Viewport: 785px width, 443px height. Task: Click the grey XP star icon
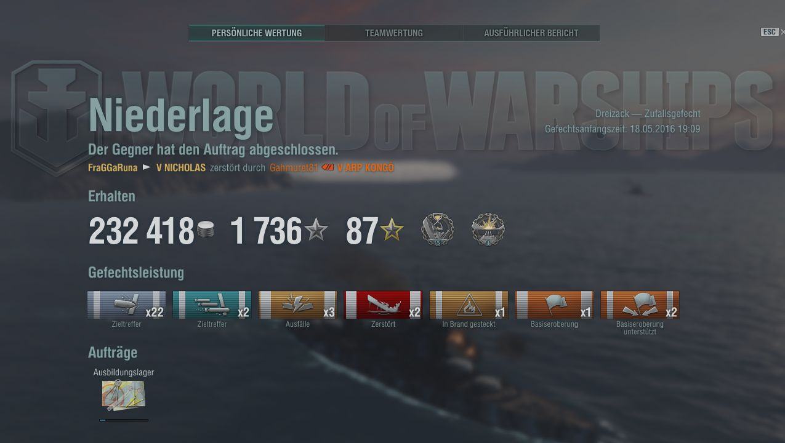(316, 231)
